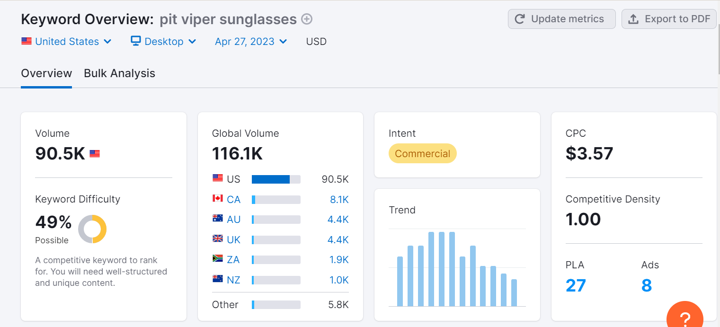
Task: Click the Update metrics button
Action: coord(561,19)
